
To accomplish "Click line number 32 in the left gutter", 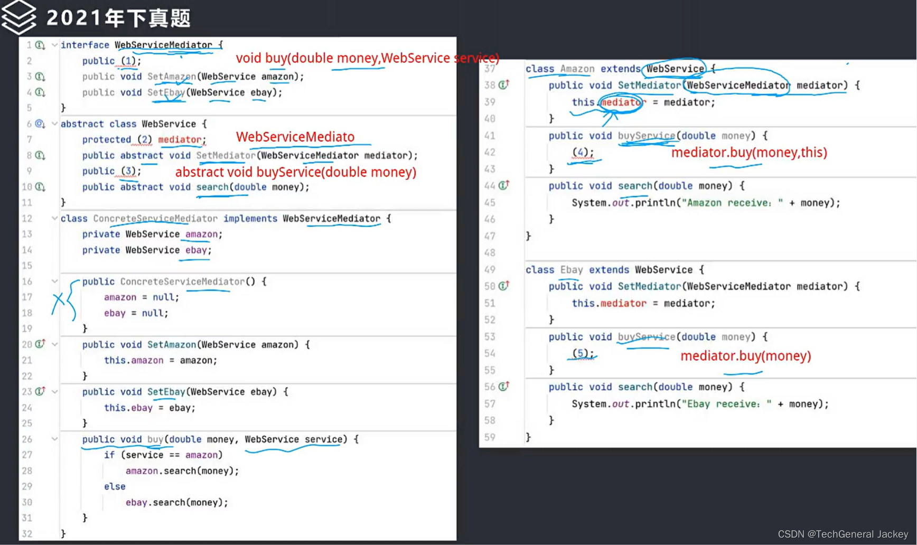I will click(x=26, y=533).
